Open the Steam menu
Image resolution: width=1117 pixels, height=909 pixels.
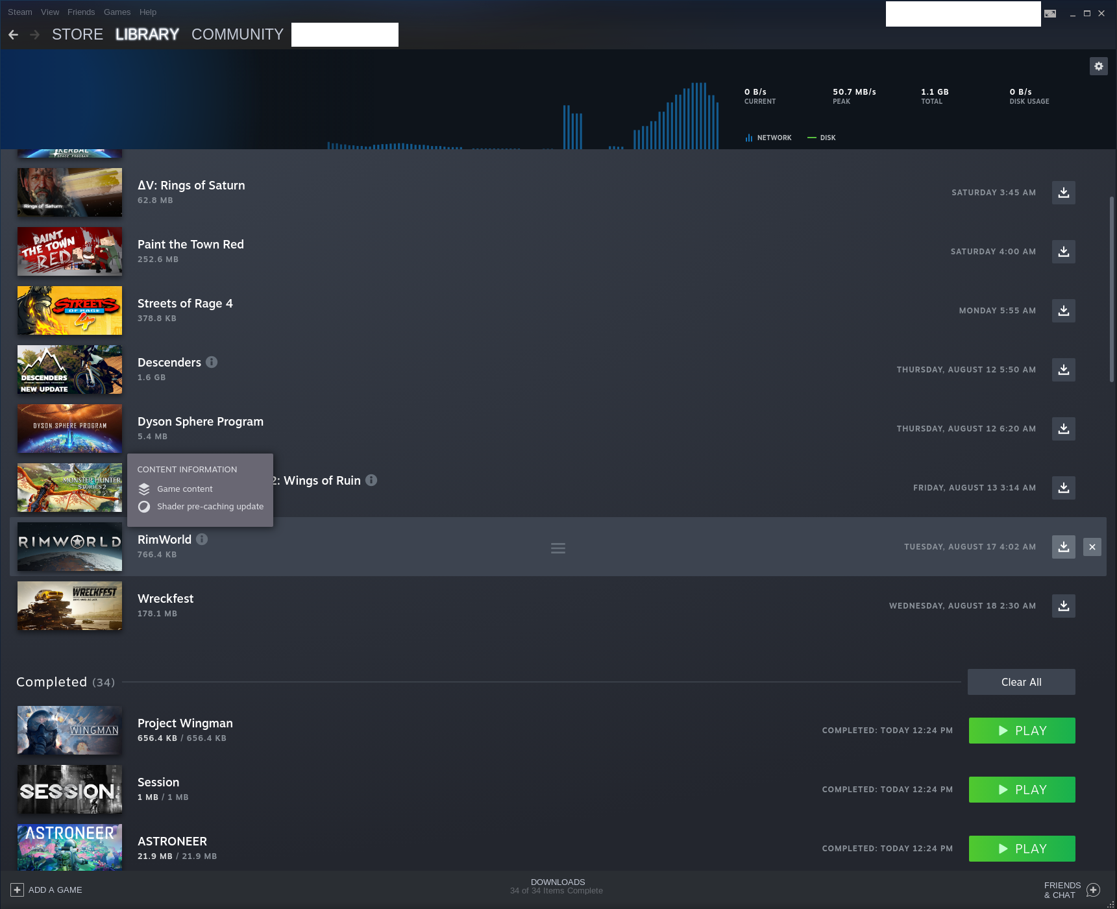click(x=20, y=12)
